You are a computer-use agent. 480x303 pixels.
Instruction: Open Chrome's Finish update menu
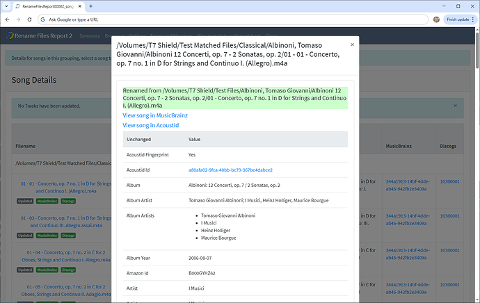pos(459,19)
